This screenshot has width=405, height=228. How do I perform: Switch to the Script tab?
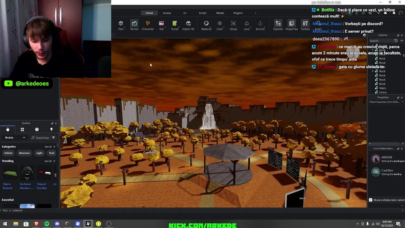(202, 13)
